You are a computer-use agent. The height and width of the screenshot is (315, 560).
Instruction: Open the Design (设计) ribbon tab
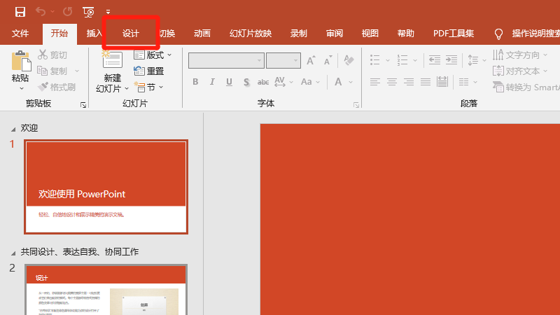click(x=131, y=33)
